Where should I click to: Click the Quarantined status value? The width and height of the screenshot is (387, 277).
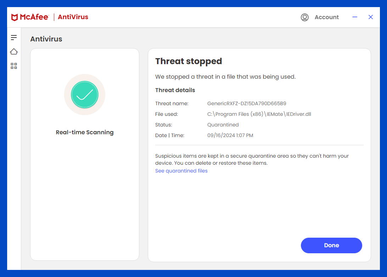coord(223,125)
